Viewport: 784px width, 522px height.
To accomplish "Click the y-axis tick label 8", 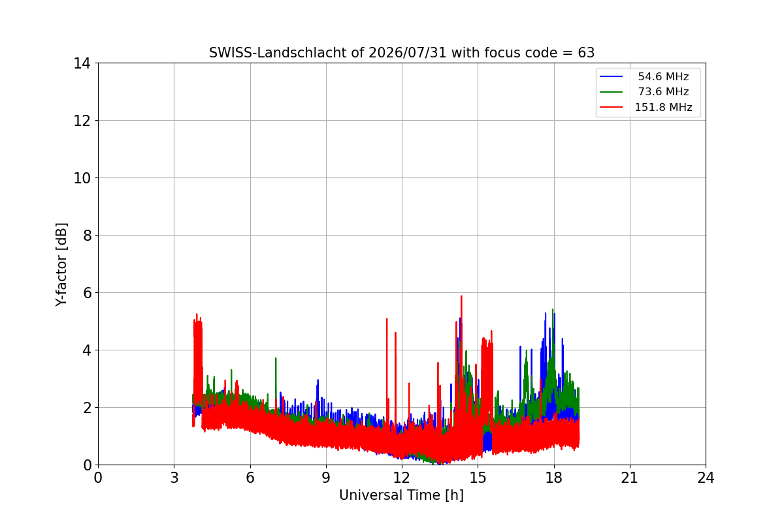I will (86, 236).
